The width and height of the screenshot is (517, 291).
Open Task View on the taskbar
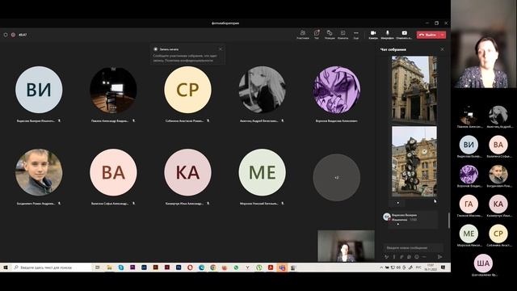coord(98,268)
